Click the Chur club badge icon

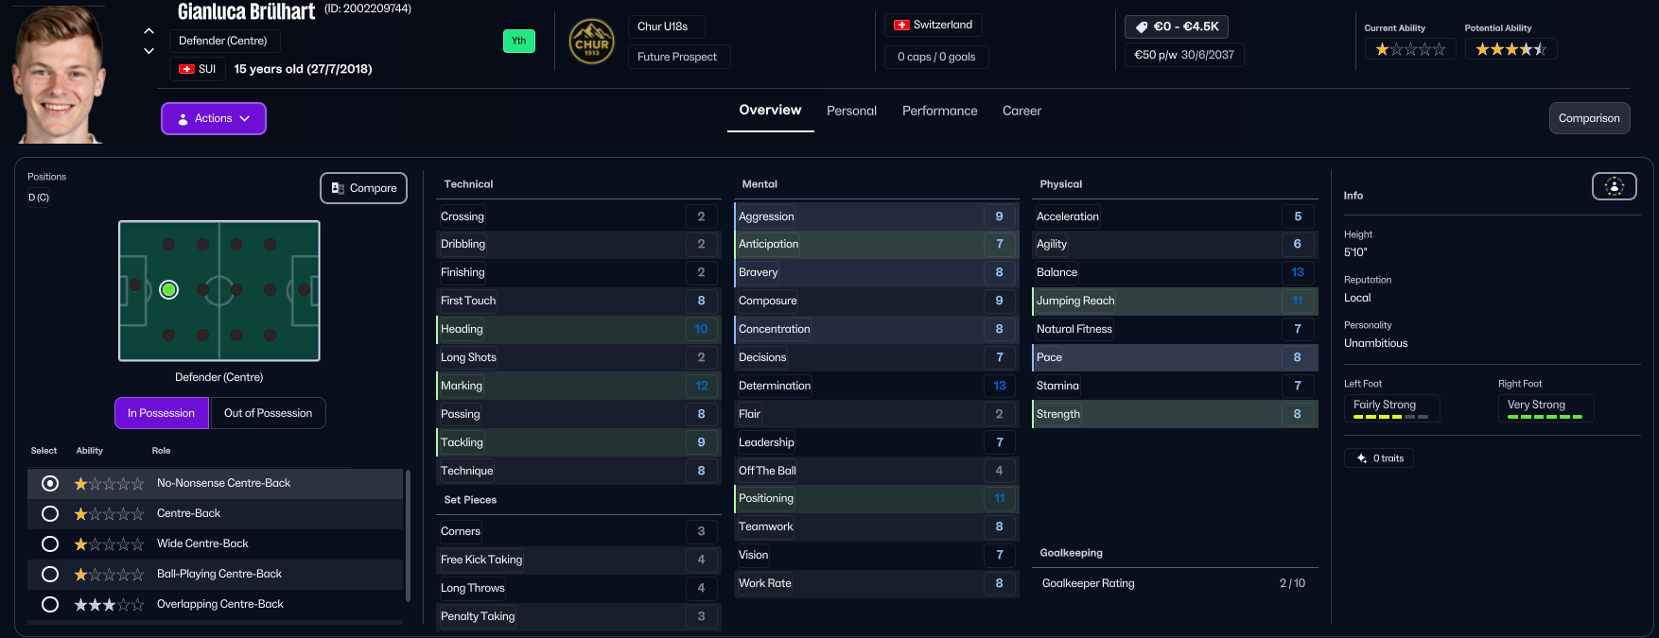coord(591,43)
